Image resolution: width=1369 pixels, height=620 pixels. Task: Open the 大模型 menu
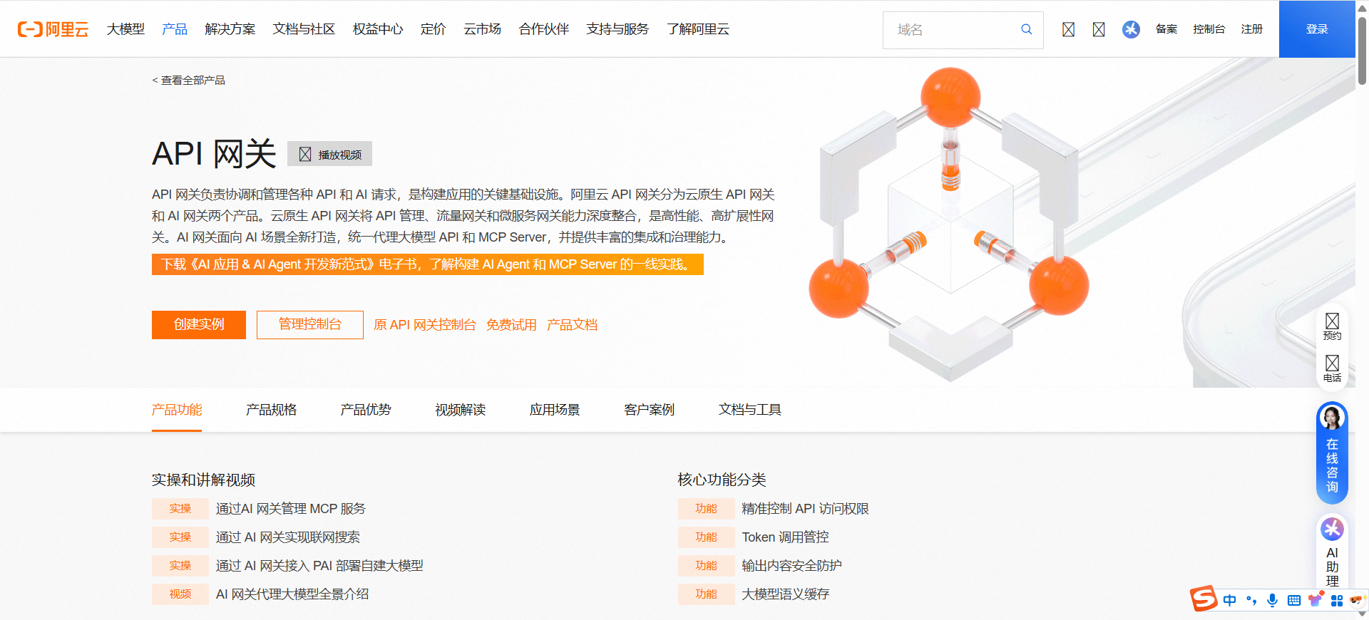pos(125,29)
